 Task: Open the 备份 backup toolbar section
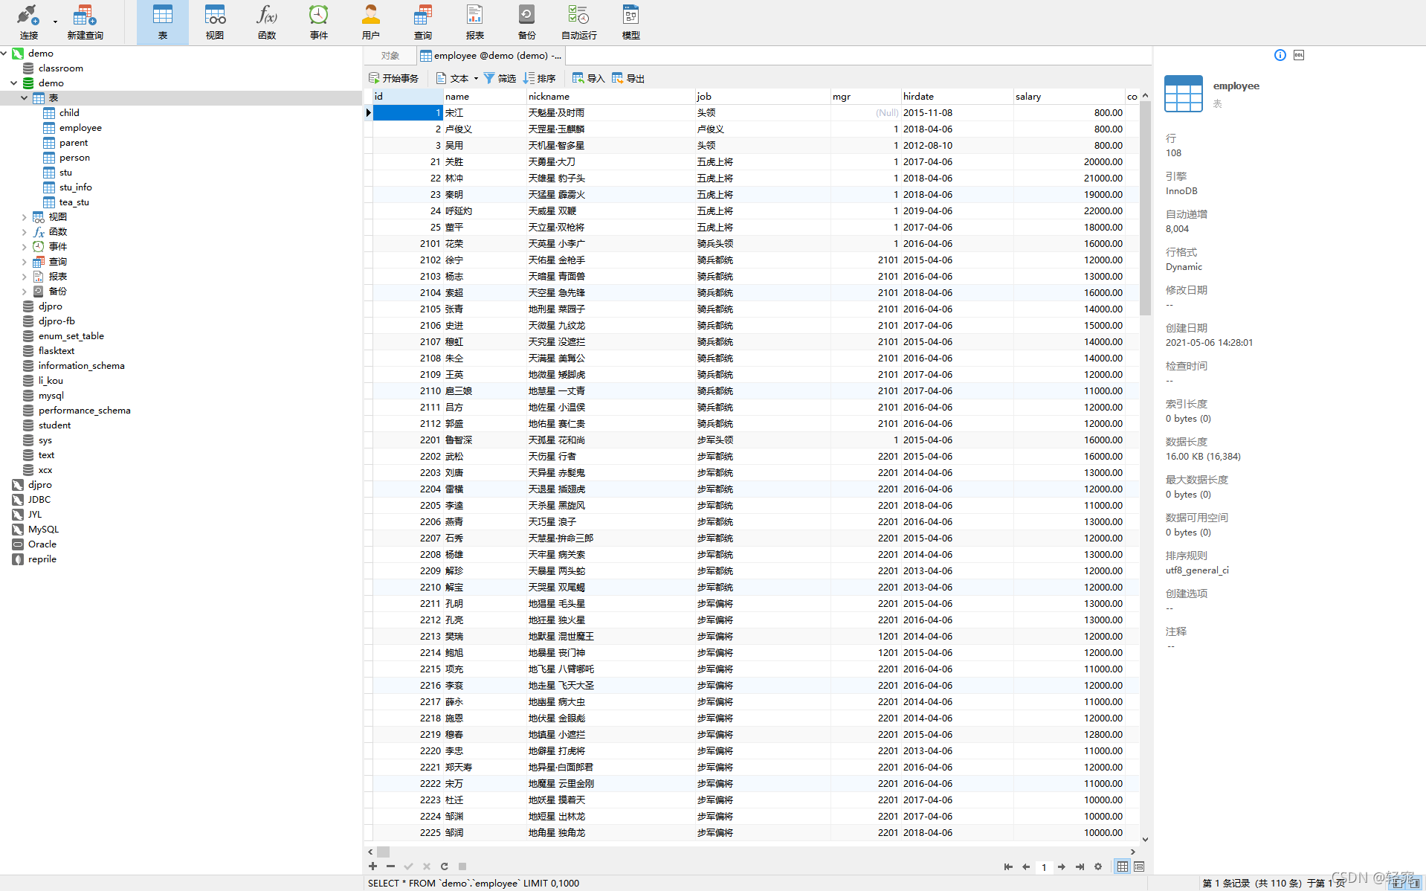pyautogui.click(x=527, y=22)
